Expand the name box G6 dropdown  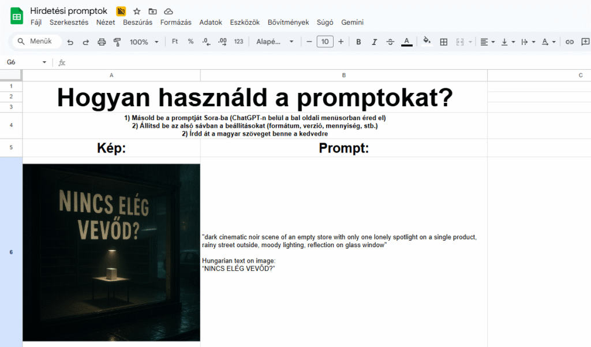(x=44, y=62)
